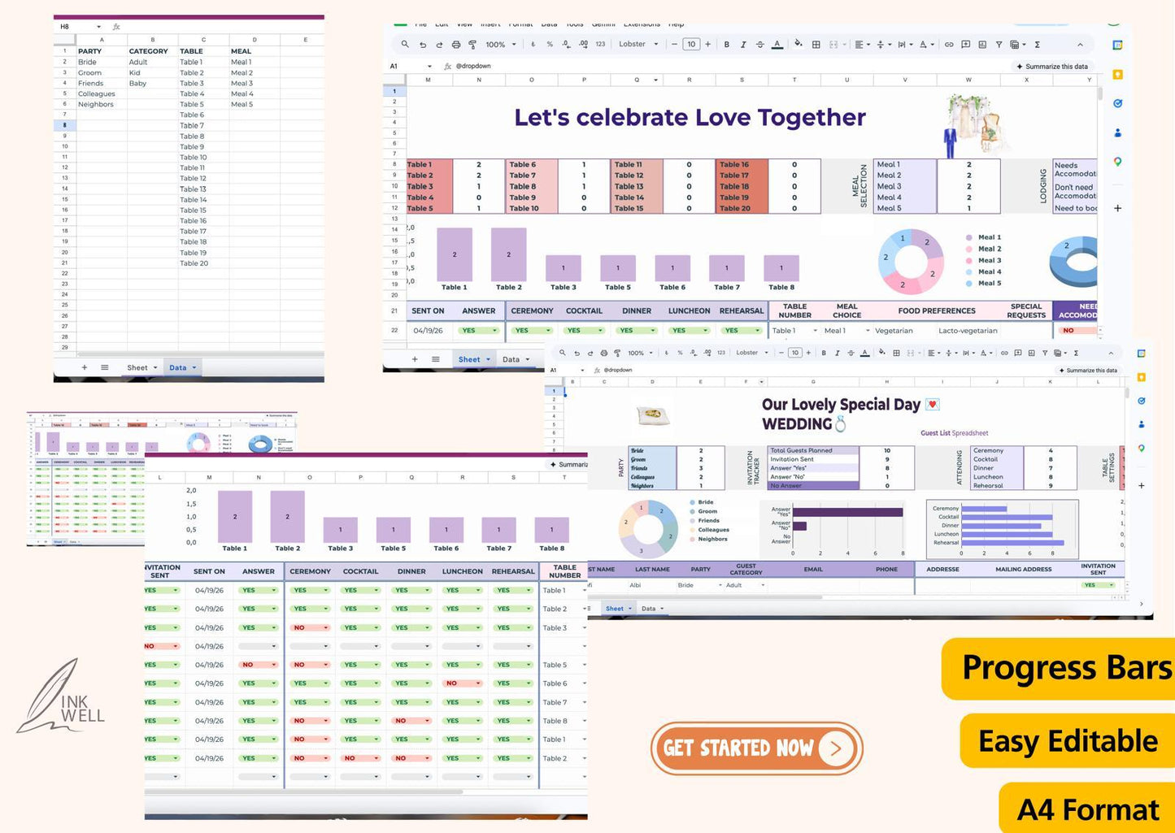Collapse the toolbar in Love Together window
Image resolution: width=1175 pixels, height=833 pixels.
[x=1080, y=45]
